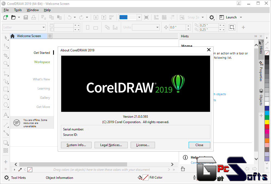Expand the zoom level dropdown

click(x=139, y=17)
